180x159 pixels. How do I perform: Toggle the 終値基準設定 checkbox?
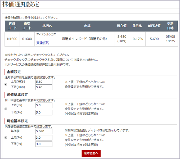[6, 109]
